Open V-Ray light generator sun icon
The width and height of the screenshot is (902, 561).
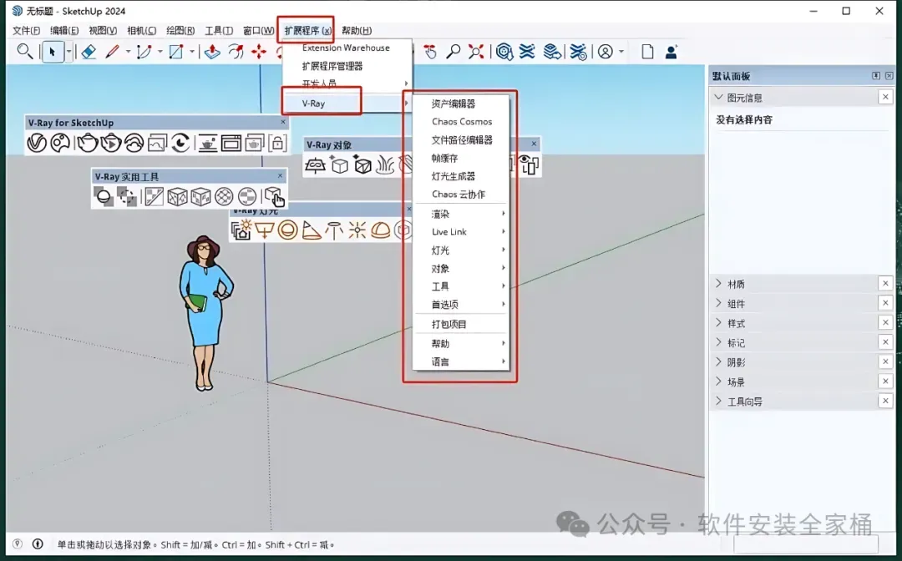point(241,230)
